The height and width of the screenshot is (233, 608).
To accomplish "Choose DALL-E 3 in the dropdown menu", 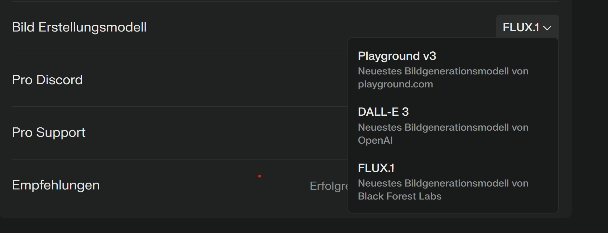I will tap(383, 112).
